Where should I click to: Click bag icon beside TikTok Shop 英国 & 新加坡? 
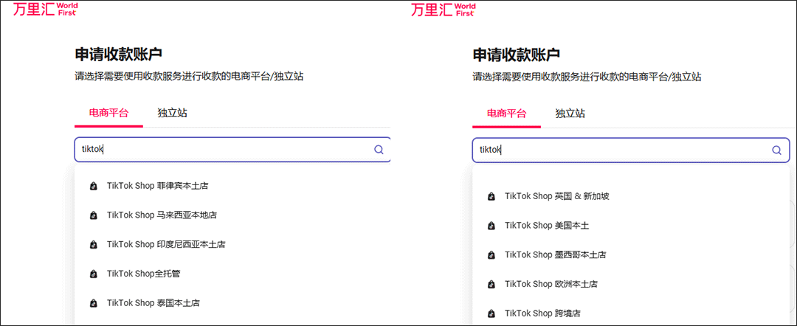491,196
